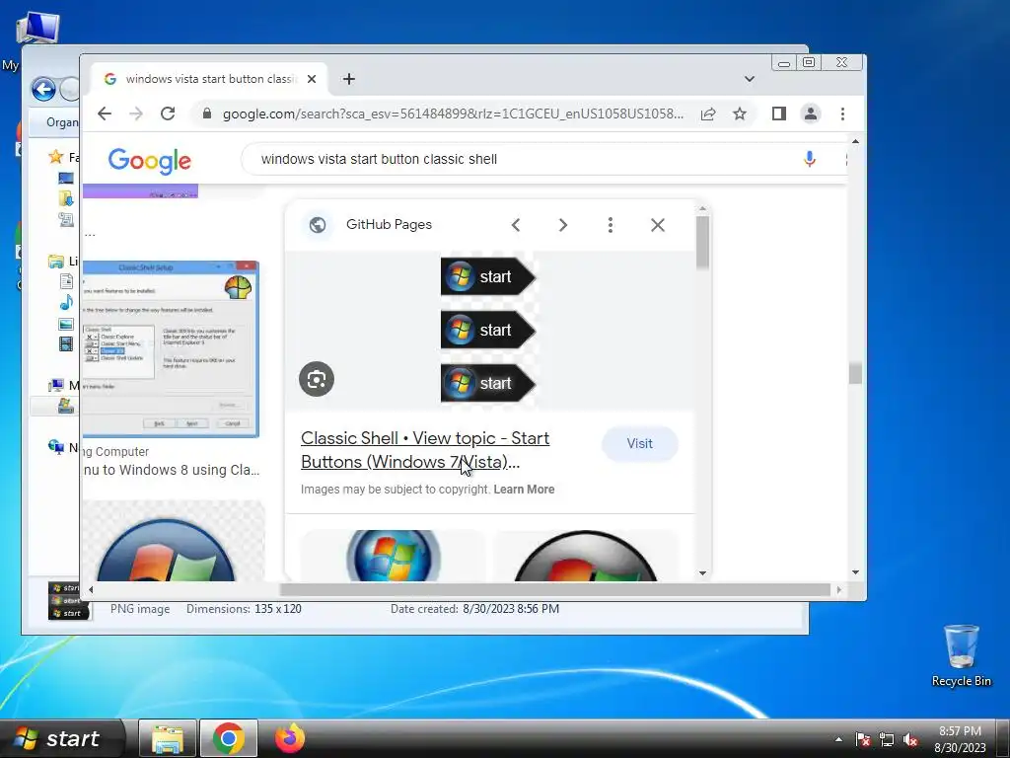Image resolution: width=1010 pixels, height=758 pixels.
Task: Click the Learn More copyright link
Action: coord(524,490)
